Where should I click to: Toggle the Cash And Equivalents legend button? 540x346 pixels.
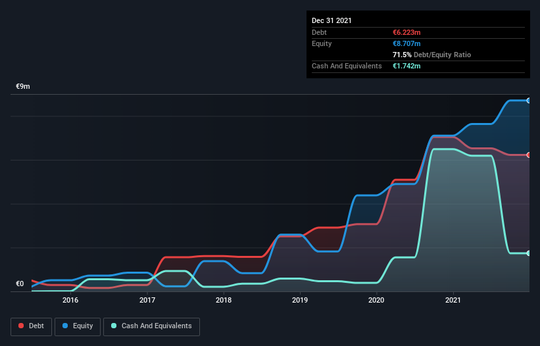[x=151, y=327]
